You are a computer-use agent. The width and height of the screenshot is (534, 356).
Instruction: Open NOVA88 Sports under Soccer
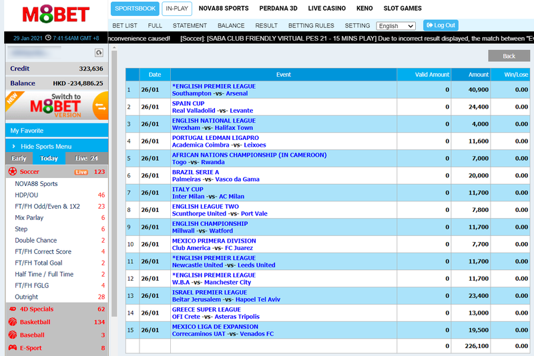point(36,183)
